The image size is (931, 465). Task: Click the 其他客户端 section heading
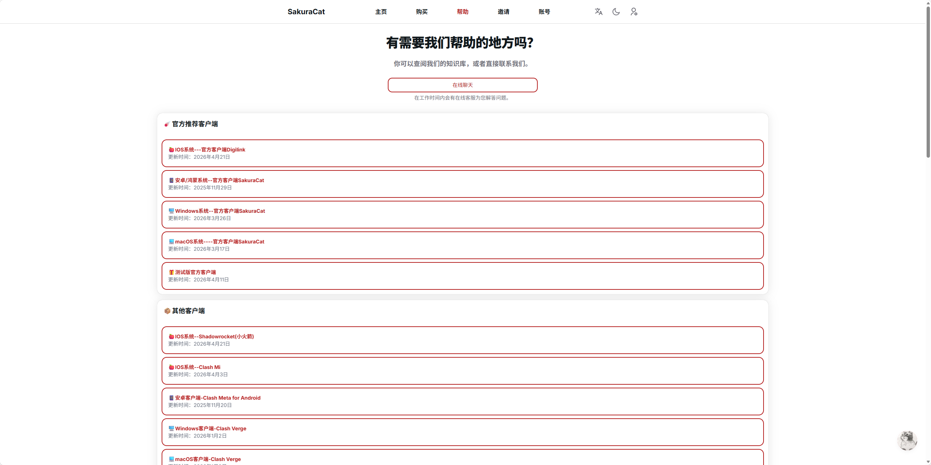coord(188,311)
